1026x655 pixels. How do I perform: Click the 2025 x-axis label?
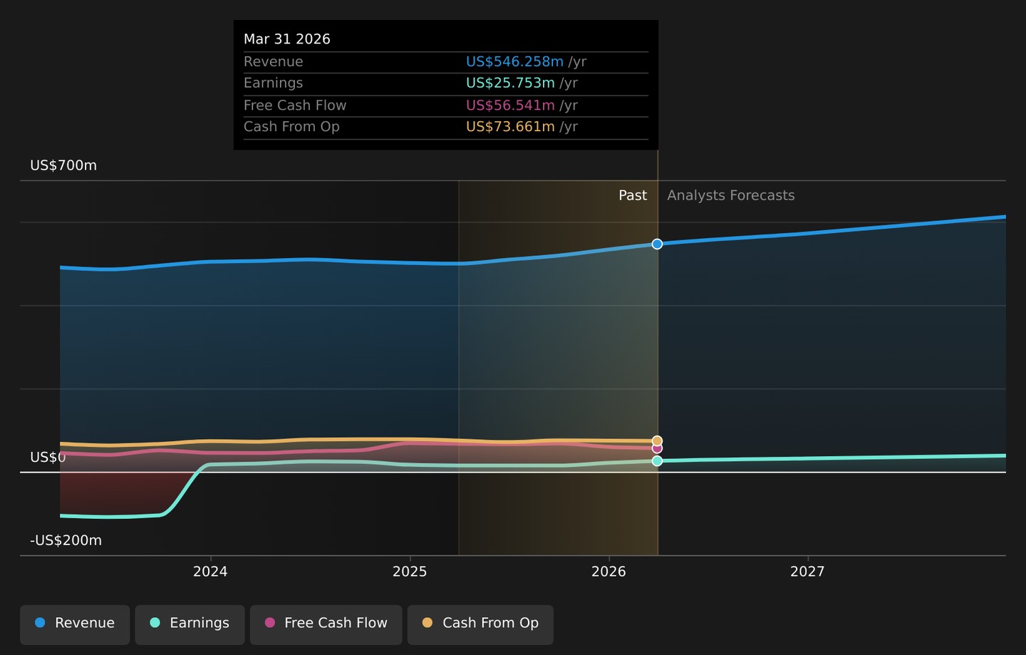click(x=410, y=572)
